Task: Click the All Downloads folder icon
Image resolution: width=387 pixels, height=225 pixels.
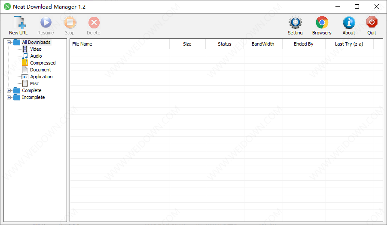Action: click(17, 42)
